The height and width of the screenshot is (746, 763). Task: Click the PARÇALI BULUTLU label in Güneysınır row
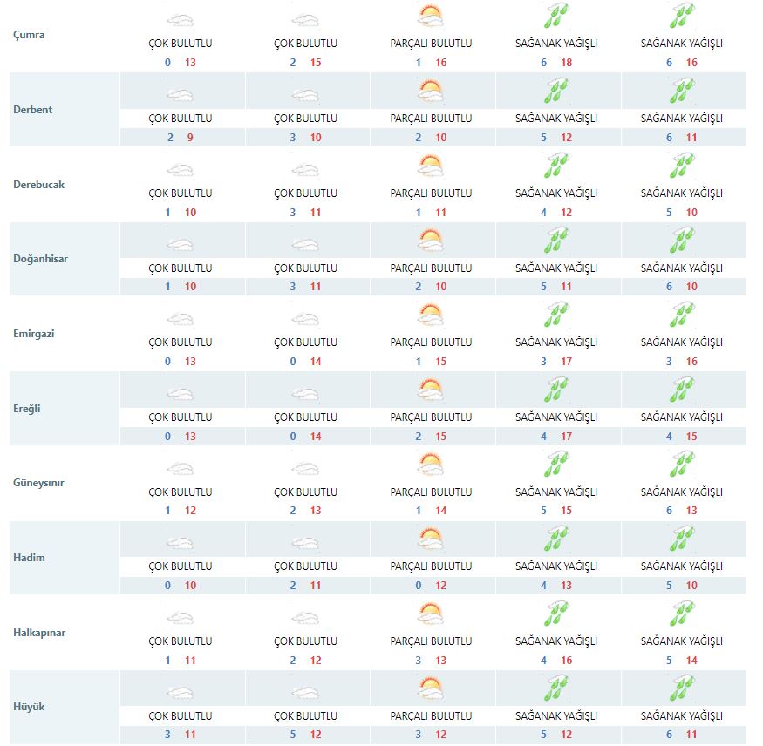tap(431, 492)
